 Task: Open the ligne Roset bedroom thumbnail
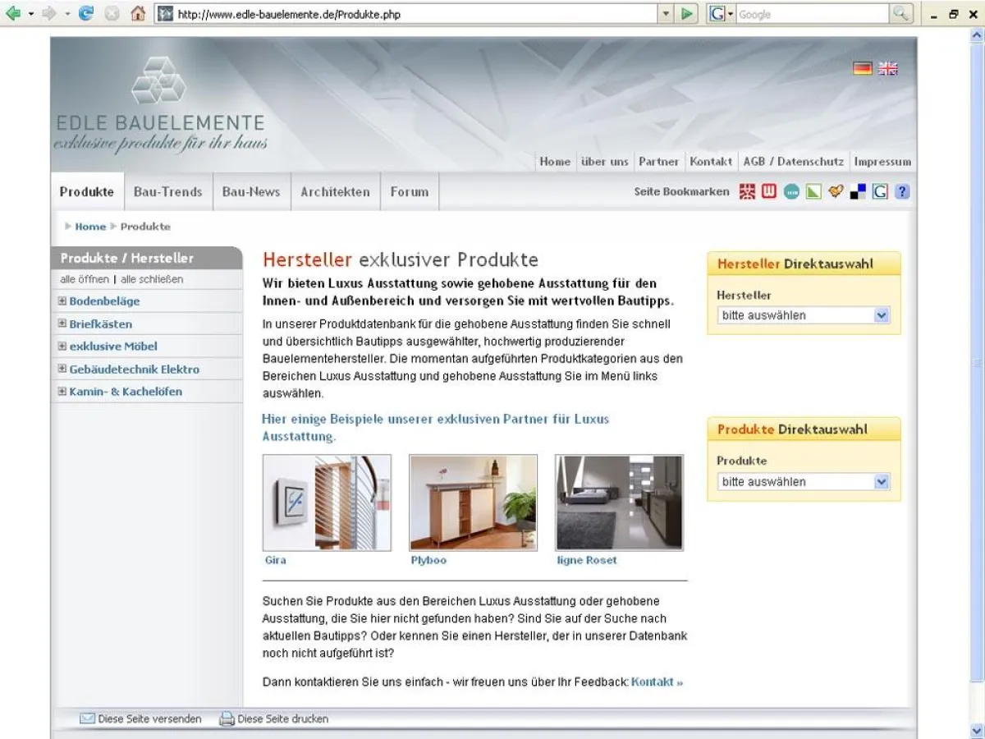coord(620,503)
